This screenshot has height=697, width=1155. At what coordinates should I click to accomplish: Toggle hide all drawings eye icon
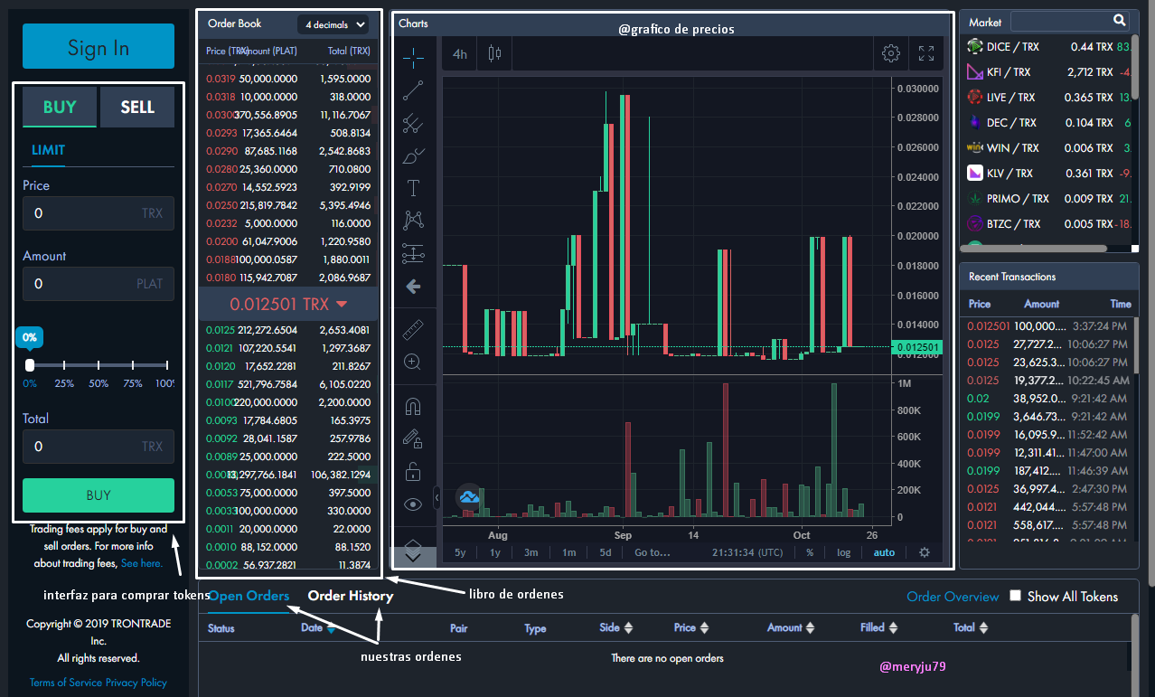click(413, 504)
